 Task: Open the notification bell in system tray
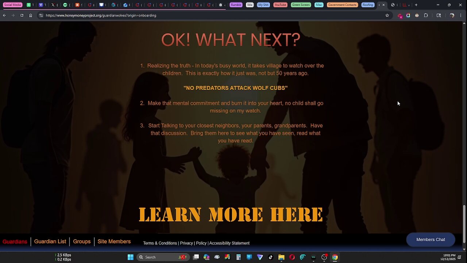coord(459,257)
